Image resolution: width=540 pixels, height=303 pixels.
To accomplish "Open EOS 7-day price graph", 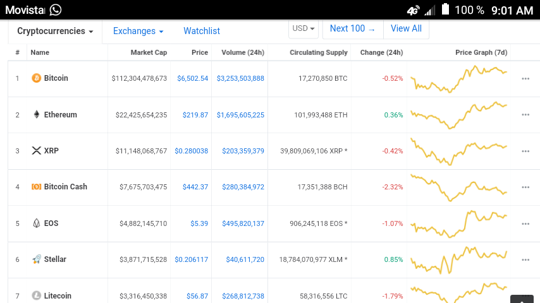I will click(x=458, y=224).
